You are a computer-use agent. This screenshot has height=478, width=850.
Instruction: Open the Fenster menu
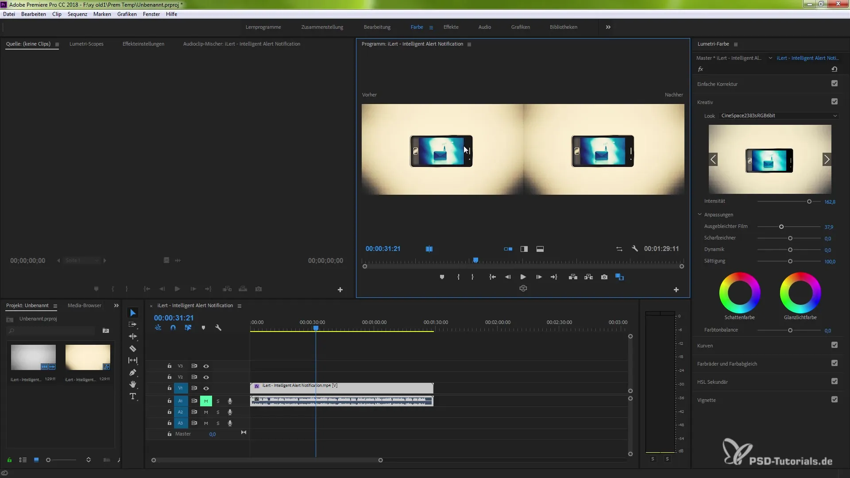(x=151, y=14)
